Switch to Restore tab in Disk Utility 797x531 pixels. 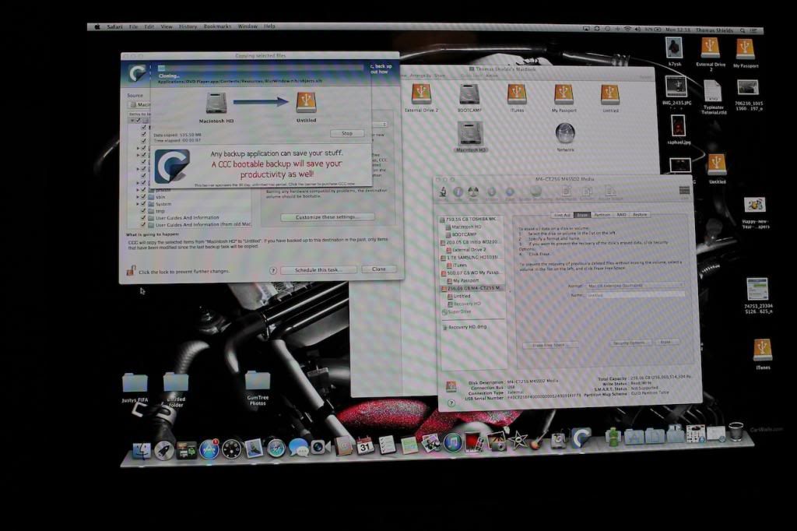(x=640, y=215)
